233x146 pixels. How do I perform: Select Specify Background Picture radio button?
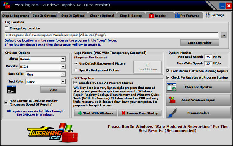pos(76,70)
